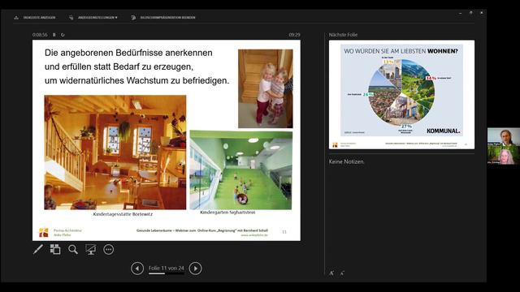The width and height of the screenshot is (520, 292).
Task: Restart the presentation timer
Action: (63, 35)
